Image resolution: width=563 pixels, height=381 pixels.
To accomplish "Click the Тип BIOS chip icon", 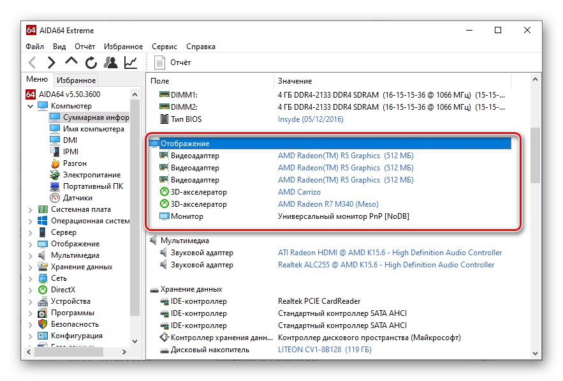I will point(164,119).
